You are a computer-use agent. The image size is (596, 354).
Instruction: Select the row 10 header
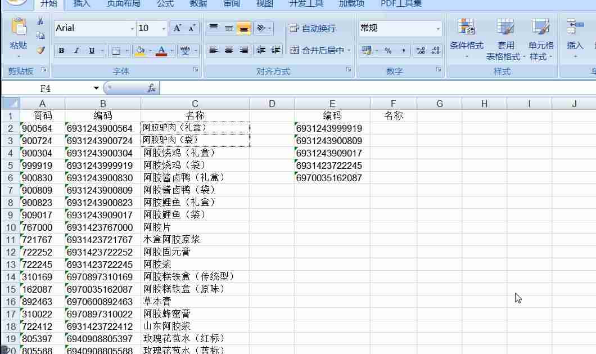[x=11, y=227]
